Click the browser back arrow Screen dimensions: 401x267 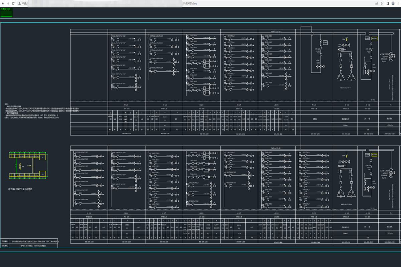[3, 3]
